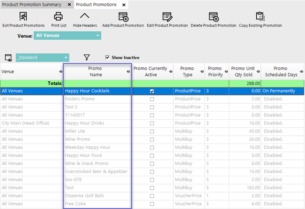This screenshot has width=305, height=209.
Task: Tick the Free Coke active checkbox
Action: coord(152,204)
